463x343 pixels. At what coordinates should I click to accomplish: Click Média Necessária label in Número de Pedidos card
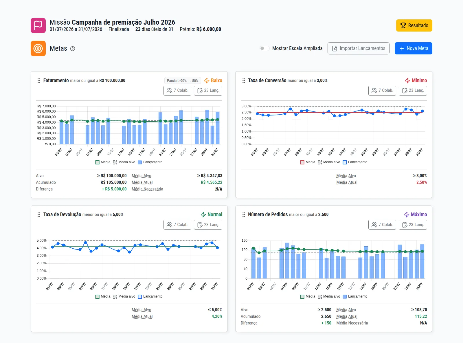[352, 323]
